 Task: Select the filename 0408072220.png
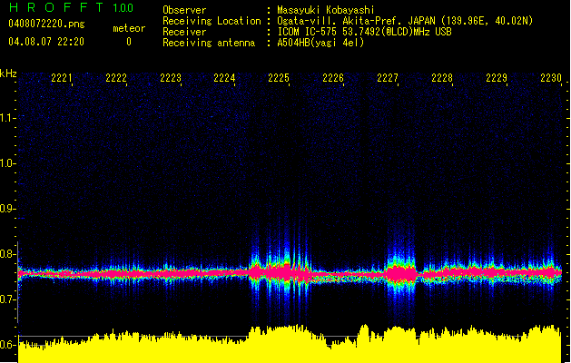coord(46,24)
